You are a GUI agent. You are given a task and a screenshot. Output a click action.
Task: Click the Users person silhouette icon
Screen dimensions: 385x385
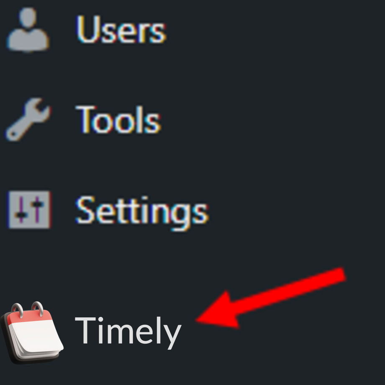[x=28, y=30]
